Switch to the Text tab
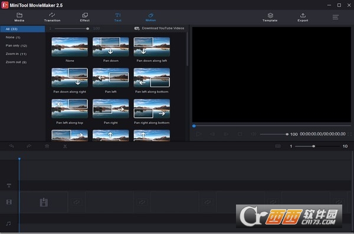The width and height of the screenshot is (354, 234). [117, 17]
